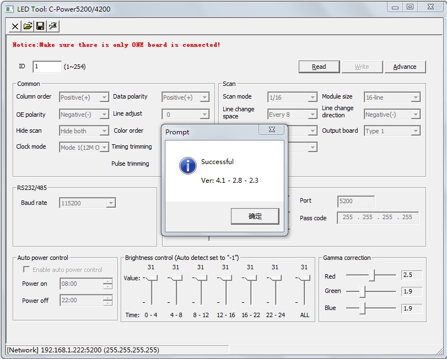Open a configuration file via folder icon
Viewport: 447px width, 359px height.
point(28,26)
